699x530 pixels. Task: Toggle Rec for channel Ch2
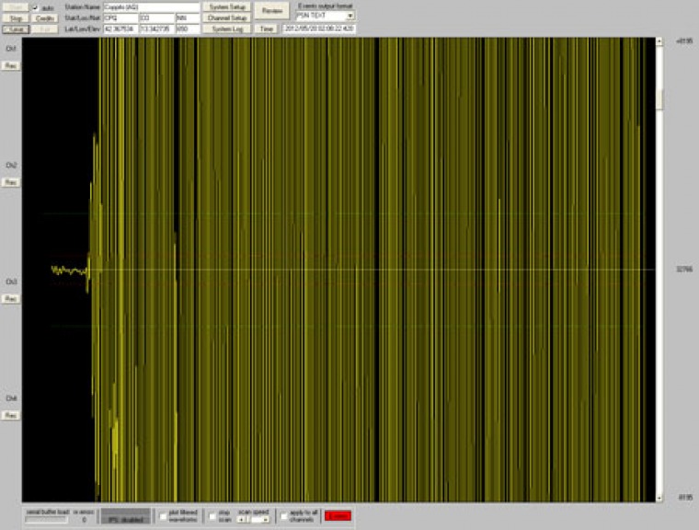(11, 182)
